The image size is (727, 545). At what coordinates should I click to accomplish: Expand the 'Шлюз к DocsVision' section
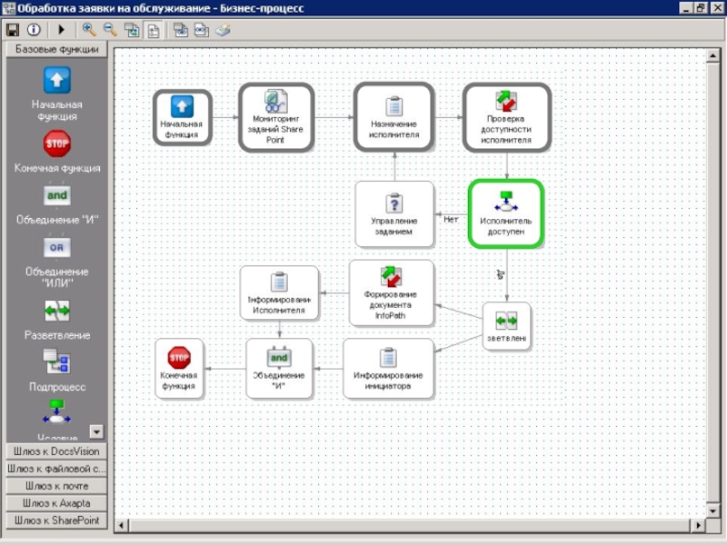[x=56, y=451]
